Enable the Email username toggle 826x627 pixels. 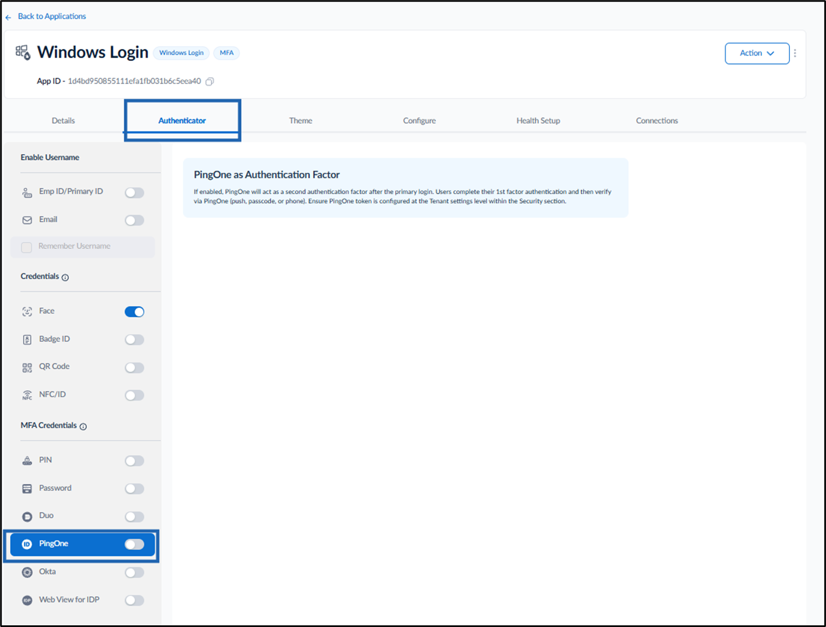[x=134, y=220]
